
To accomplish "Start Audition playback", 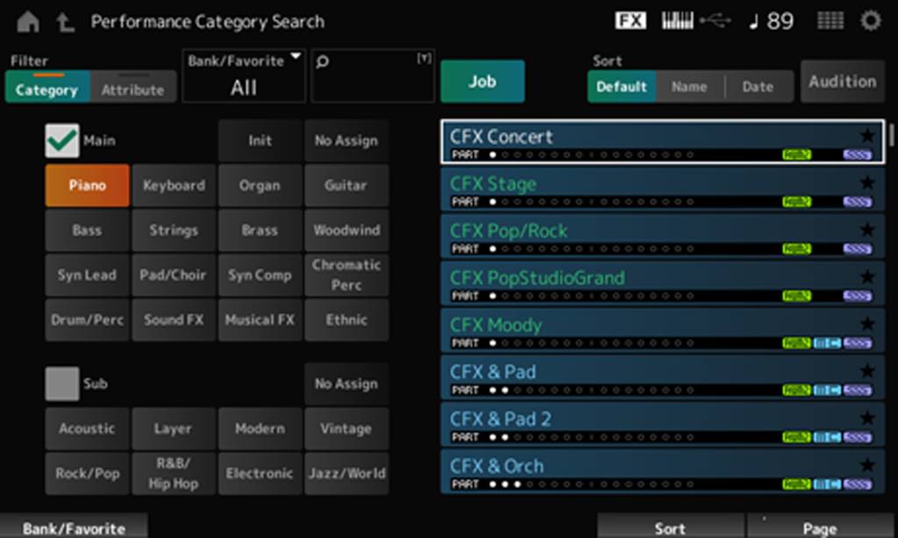I will (841, 81).
